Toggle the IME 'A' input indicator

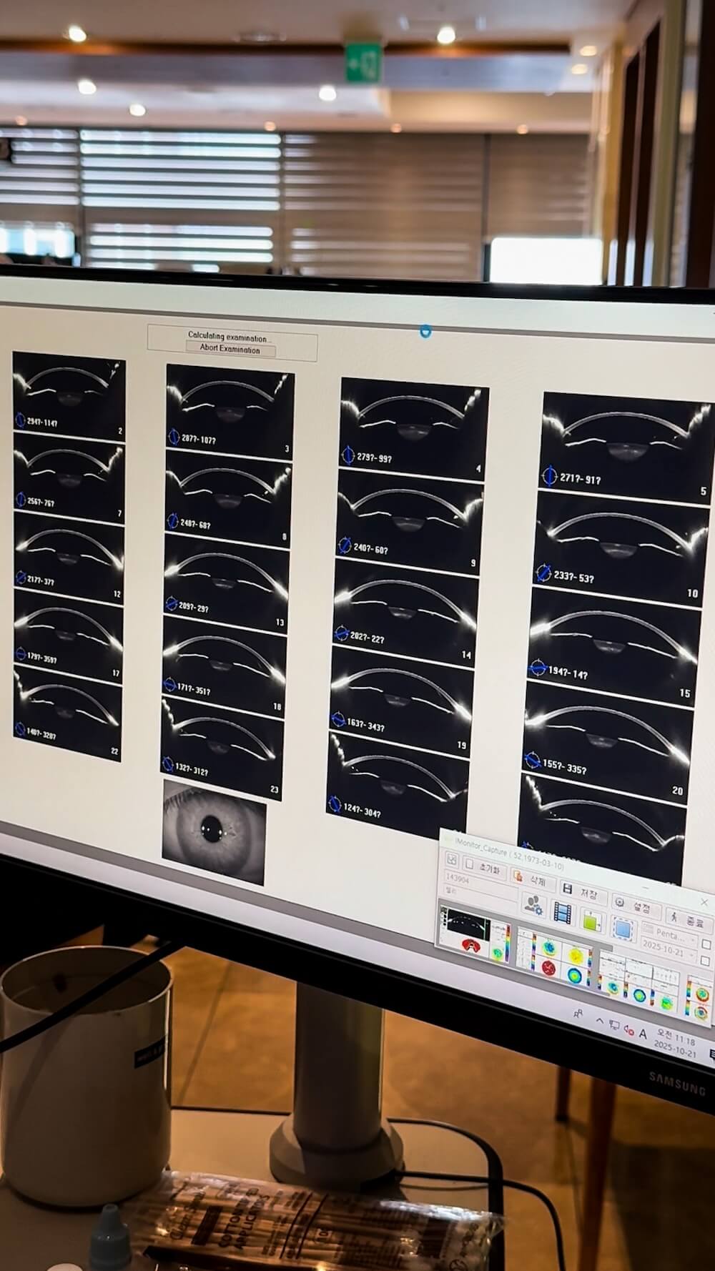[643, 1034]
